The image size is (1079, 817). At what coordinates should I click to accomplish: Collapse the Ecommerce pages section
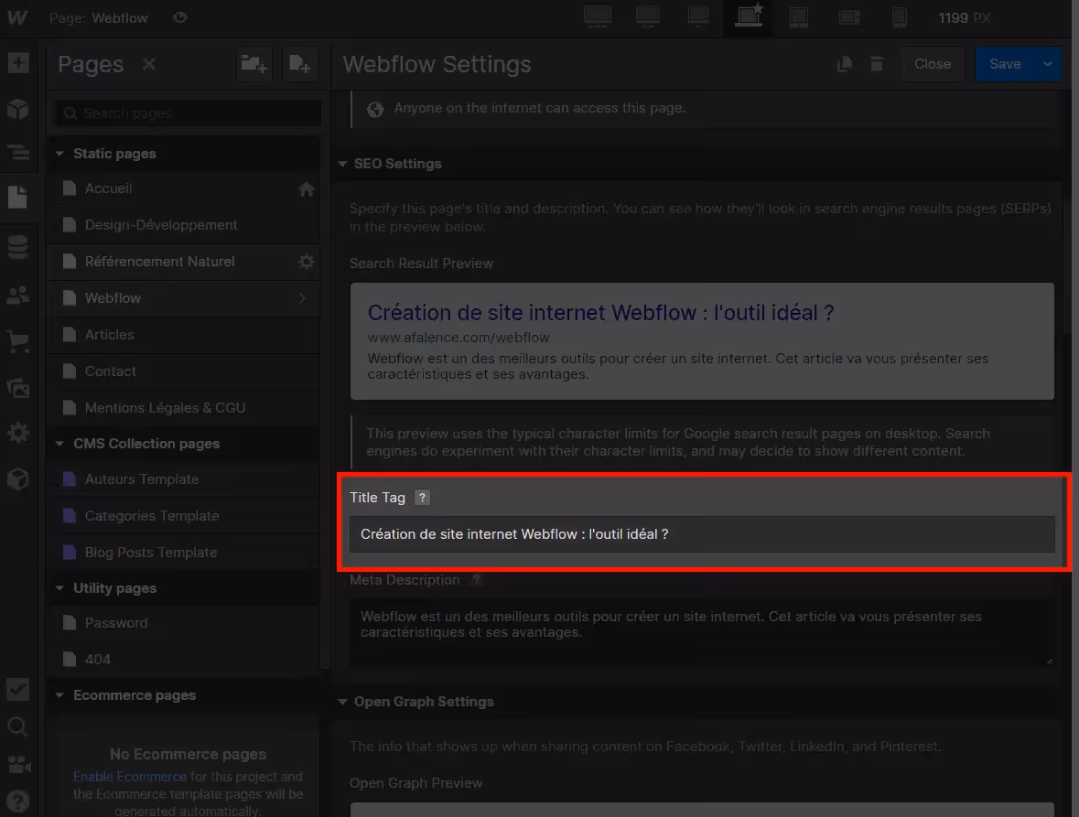pyautogui.click(x=59, y=695)
